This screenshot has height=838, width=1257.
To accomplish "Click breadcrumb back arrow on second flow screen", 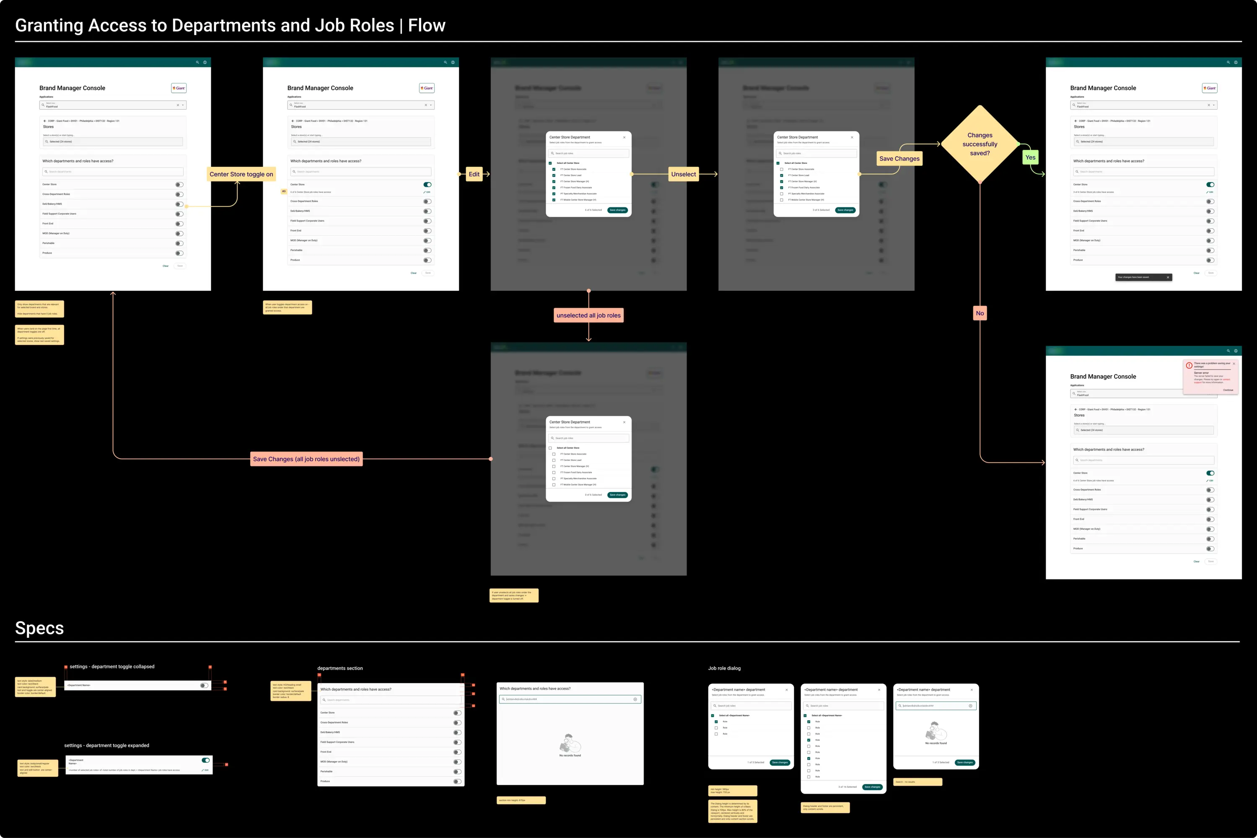I will (293, 121).
